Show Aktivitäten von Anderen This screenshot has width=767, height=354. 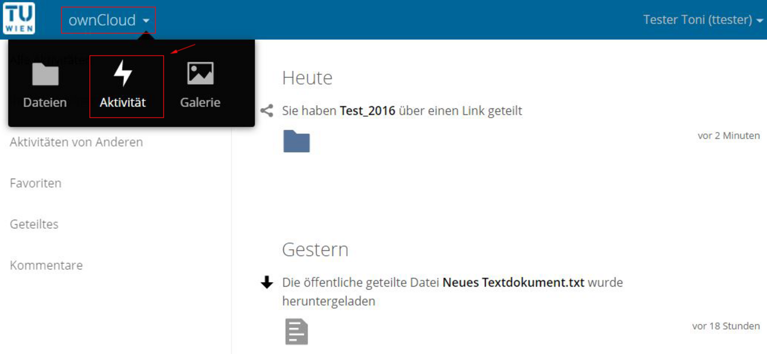coord(76,142)
